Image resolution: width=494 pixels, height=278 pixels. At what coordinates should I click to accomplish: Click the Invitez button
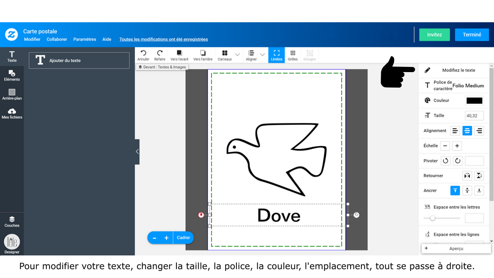[435, 34]
